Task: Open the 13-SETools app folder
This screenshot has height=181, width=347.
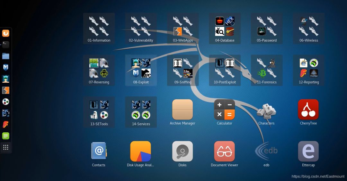Action: (99, 112)
